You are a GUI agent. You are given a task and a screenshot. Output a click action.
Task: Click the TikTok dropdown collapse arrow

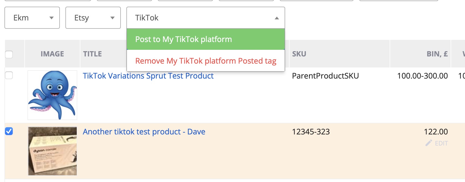pos(277,18)
